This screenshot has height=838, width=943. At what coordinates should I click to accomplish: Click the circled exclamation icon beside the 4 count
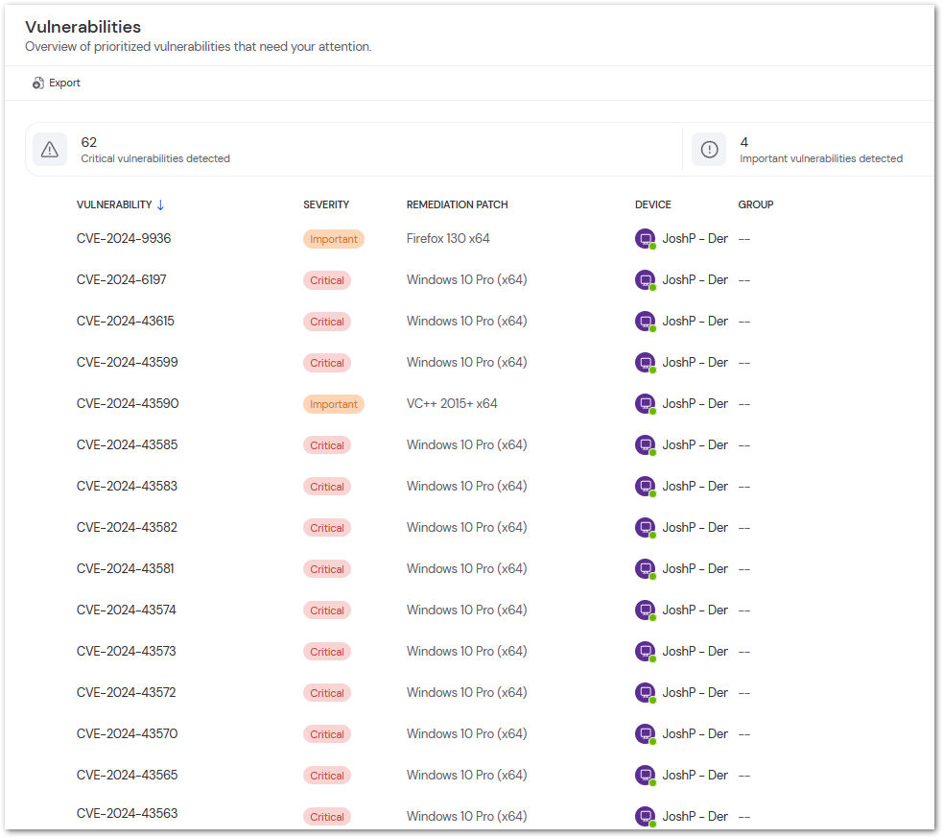click(709, 149)
